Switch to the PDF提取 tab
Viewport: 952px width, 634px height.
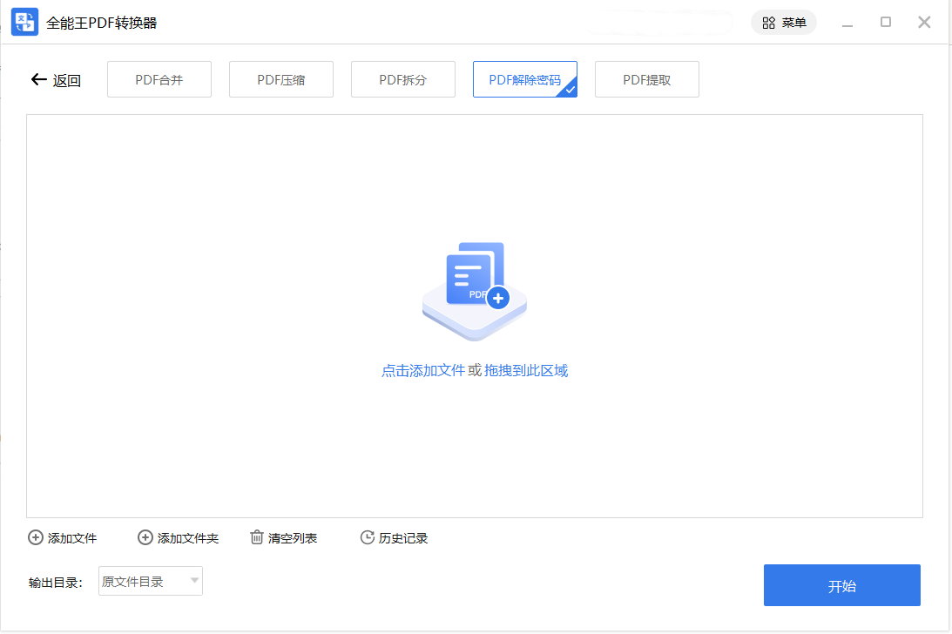click(647, 79)
